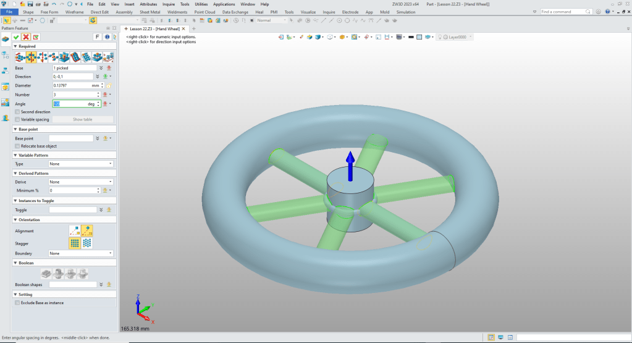Choose the first Alignment orientation icon
This screenshot has height=343, width=632.
(74, 231)
